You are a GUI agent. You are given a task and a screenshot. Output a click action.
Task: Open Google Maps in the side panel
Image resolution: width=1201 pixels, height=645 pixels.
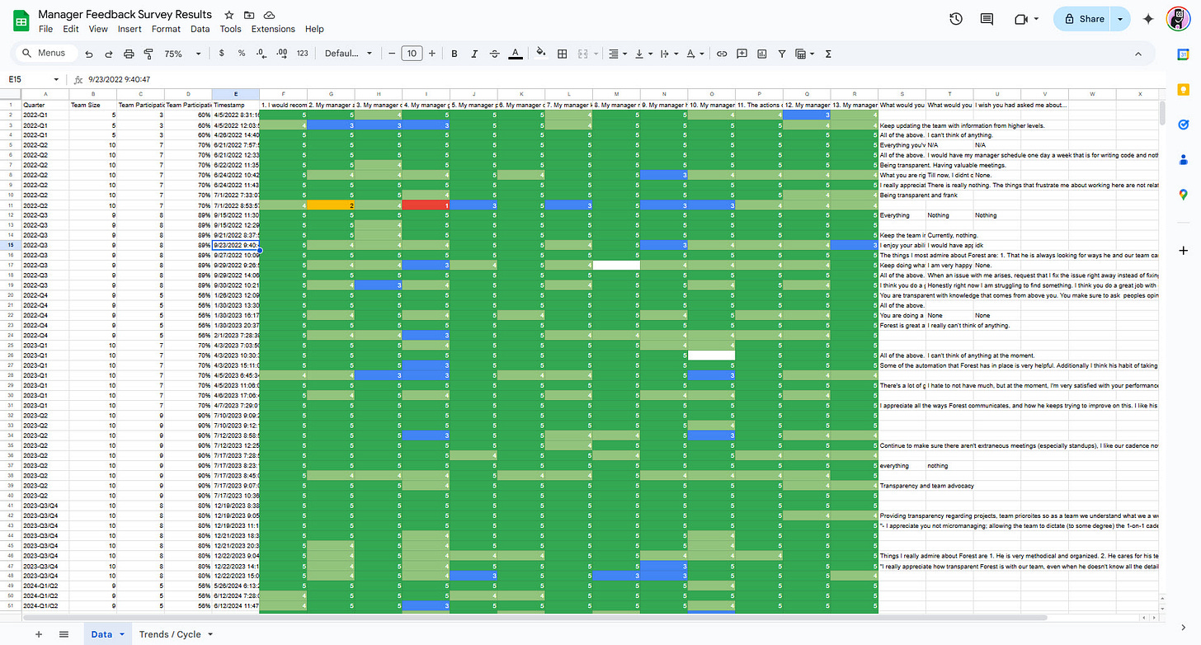click(1184, 195)
